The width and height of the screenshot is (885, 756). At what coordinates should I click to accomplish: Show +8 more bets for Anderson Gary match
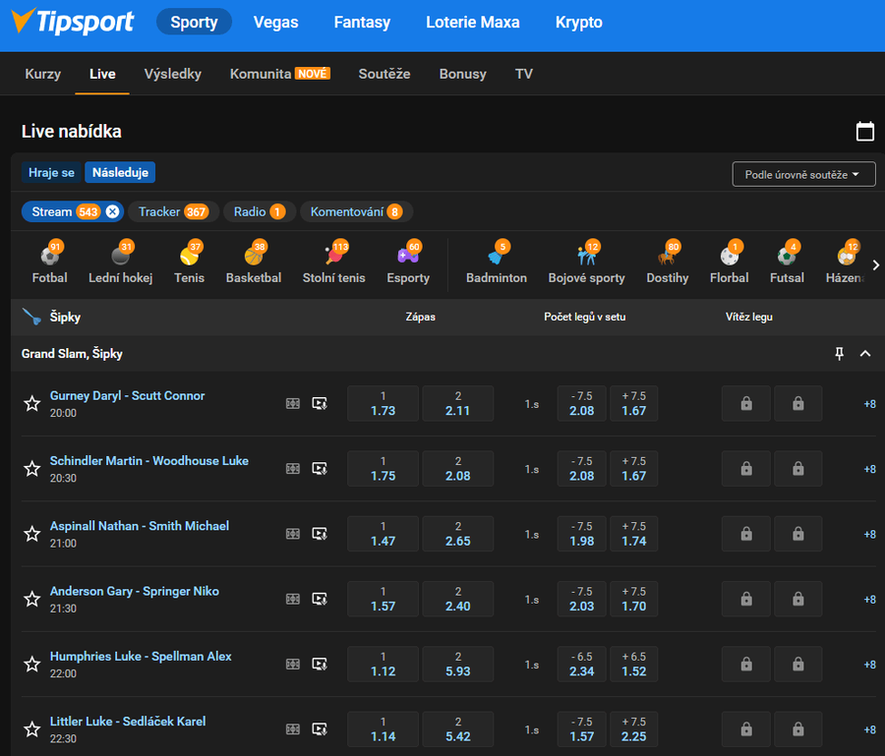[869, 600]
